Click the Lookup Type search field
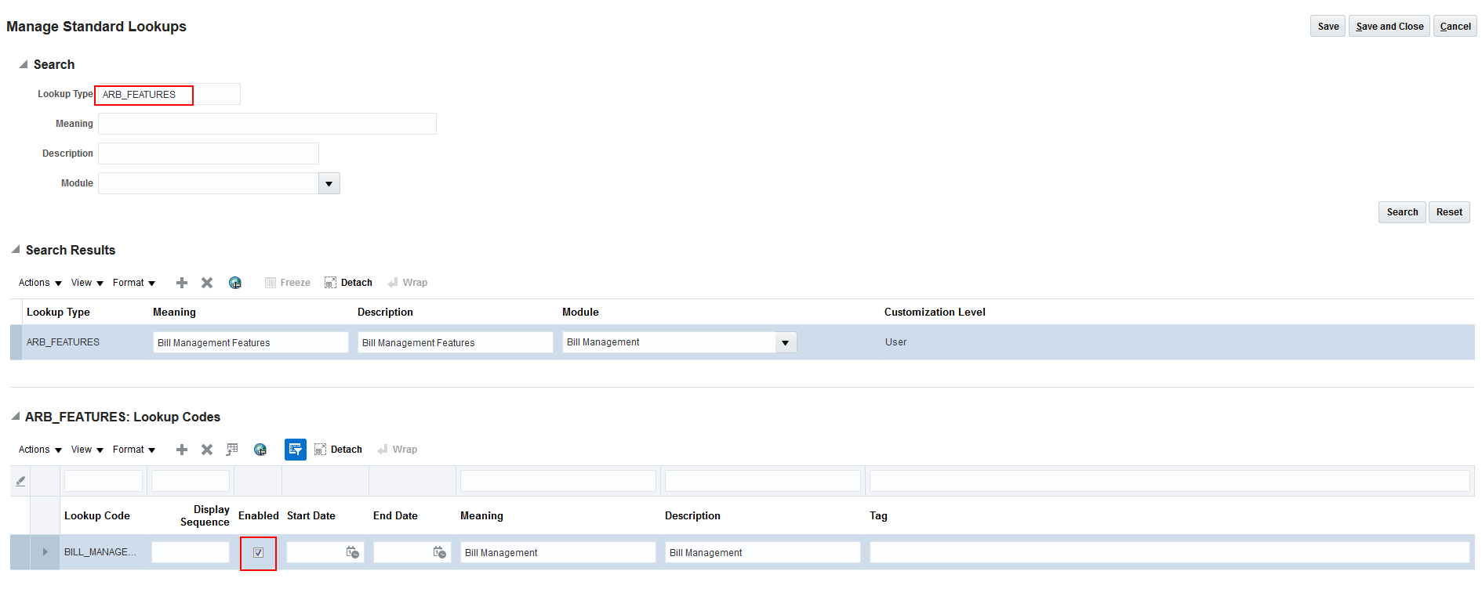This screenshot has width=1482, height=589. point(169,95)
